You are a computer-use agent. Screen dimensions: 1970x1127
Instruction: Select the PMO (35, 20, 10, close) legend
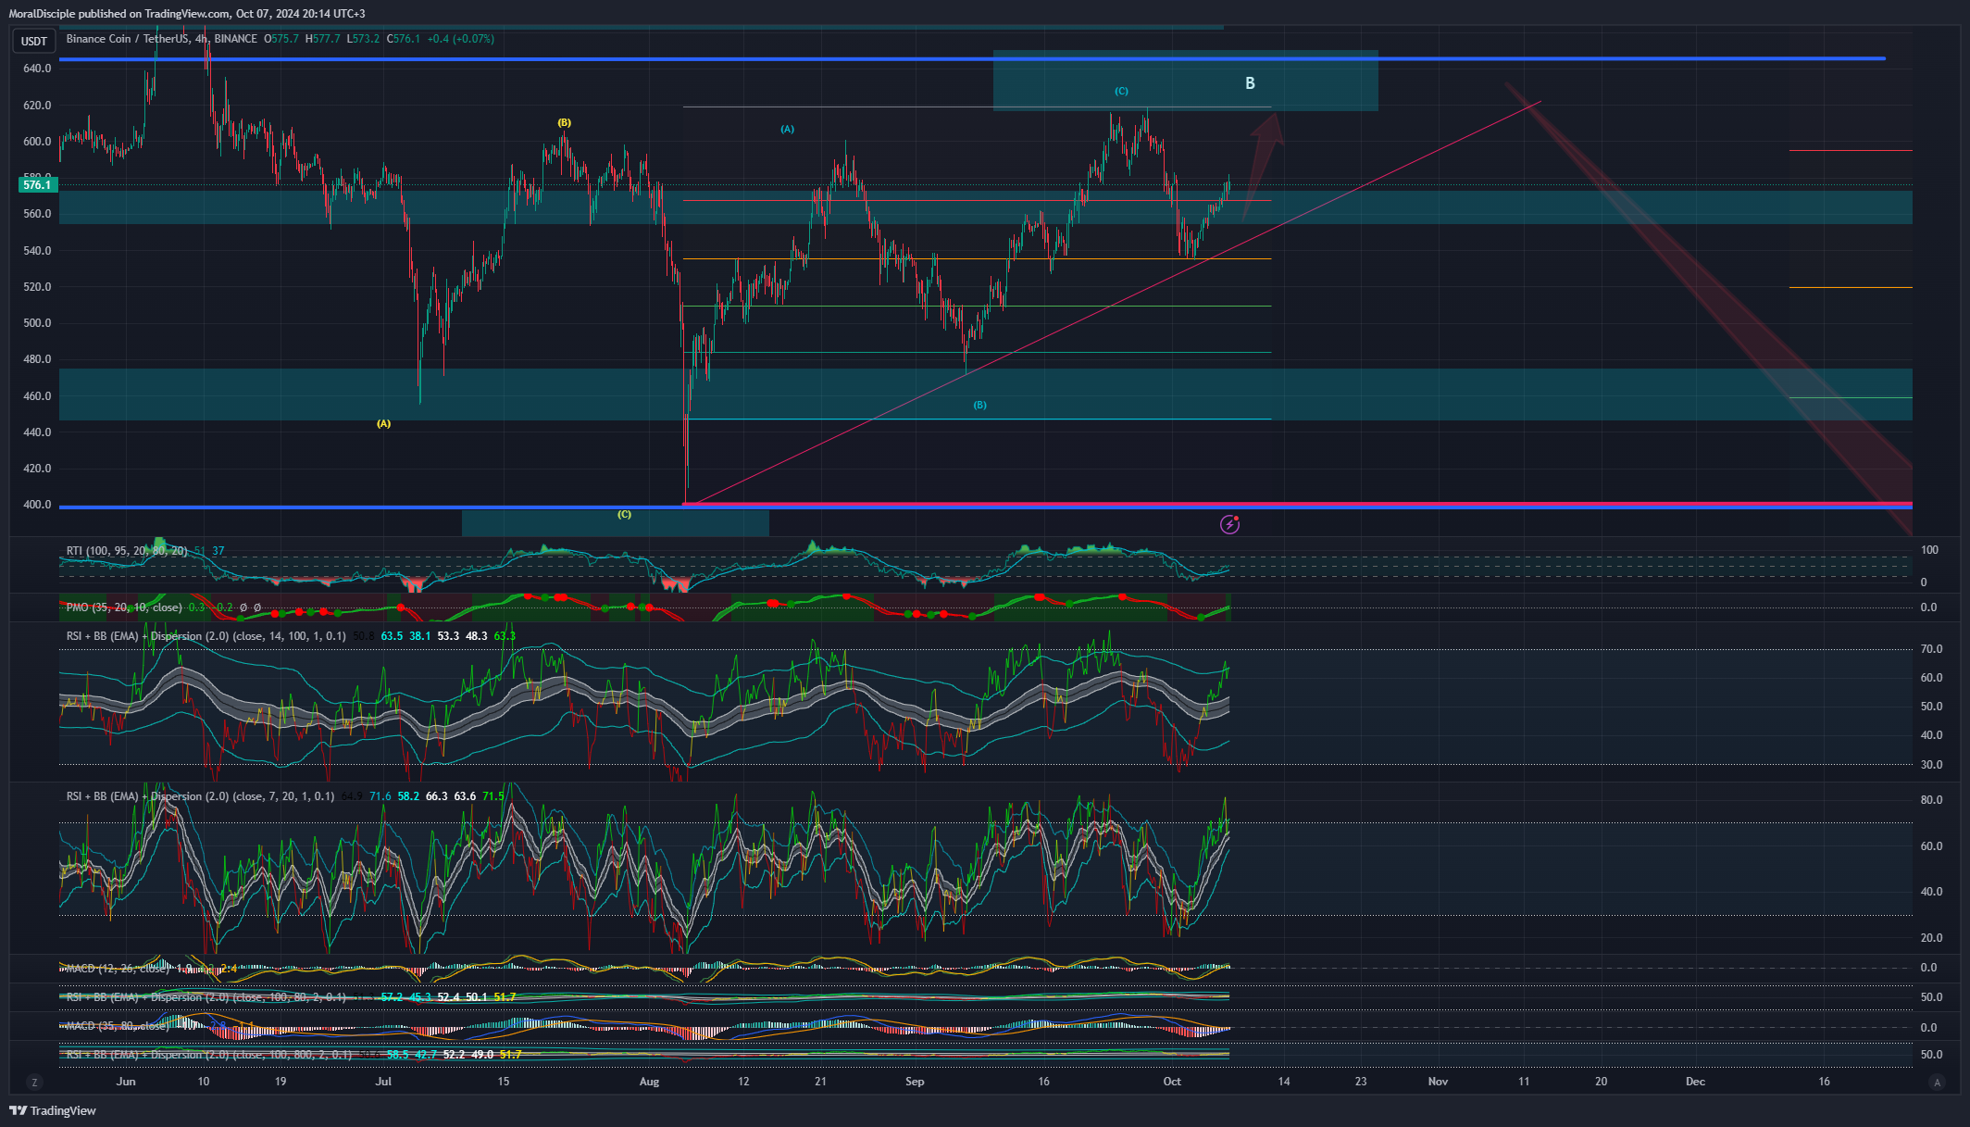(x=124, y=607)
